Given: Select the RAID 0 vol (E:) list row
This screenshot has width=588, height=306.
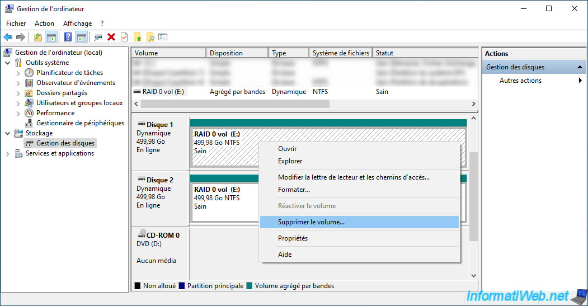Looking at the screenshot, I should [305, 92].
